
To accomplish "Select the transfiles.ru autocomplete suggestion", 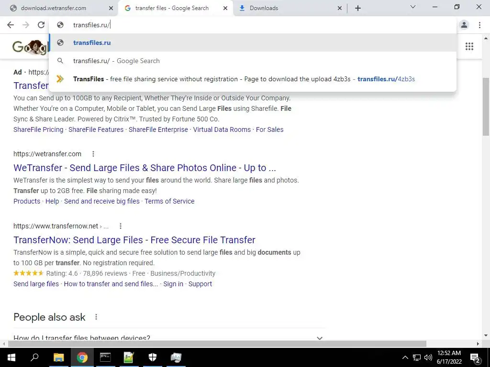I will click(x=253, y=43).
